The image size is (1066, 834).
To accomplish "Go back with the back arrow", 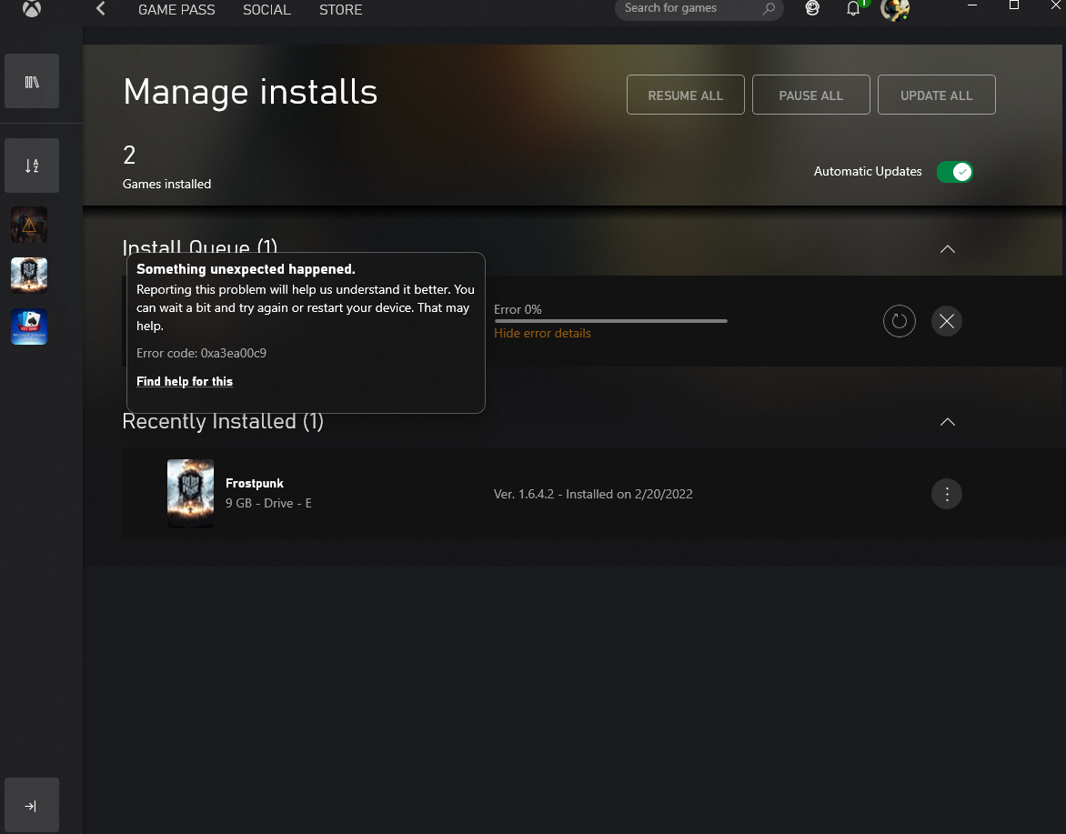I will coord(101,9).
